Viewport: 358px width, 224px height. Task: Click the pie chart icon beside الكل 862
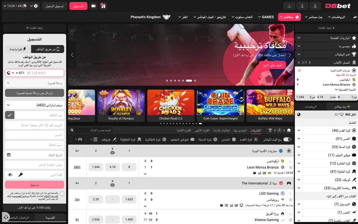point(299,114)
